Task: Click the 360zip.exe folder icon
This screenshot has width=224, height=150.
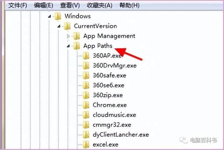Action: (86, 95)
